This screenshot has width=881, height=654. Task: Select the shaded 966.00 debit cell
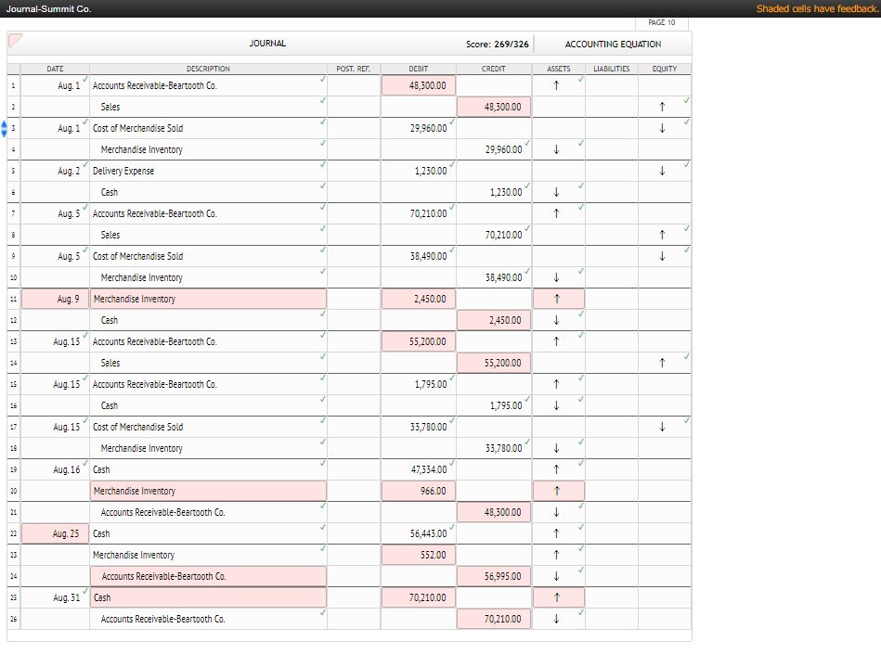click(419, 491)
